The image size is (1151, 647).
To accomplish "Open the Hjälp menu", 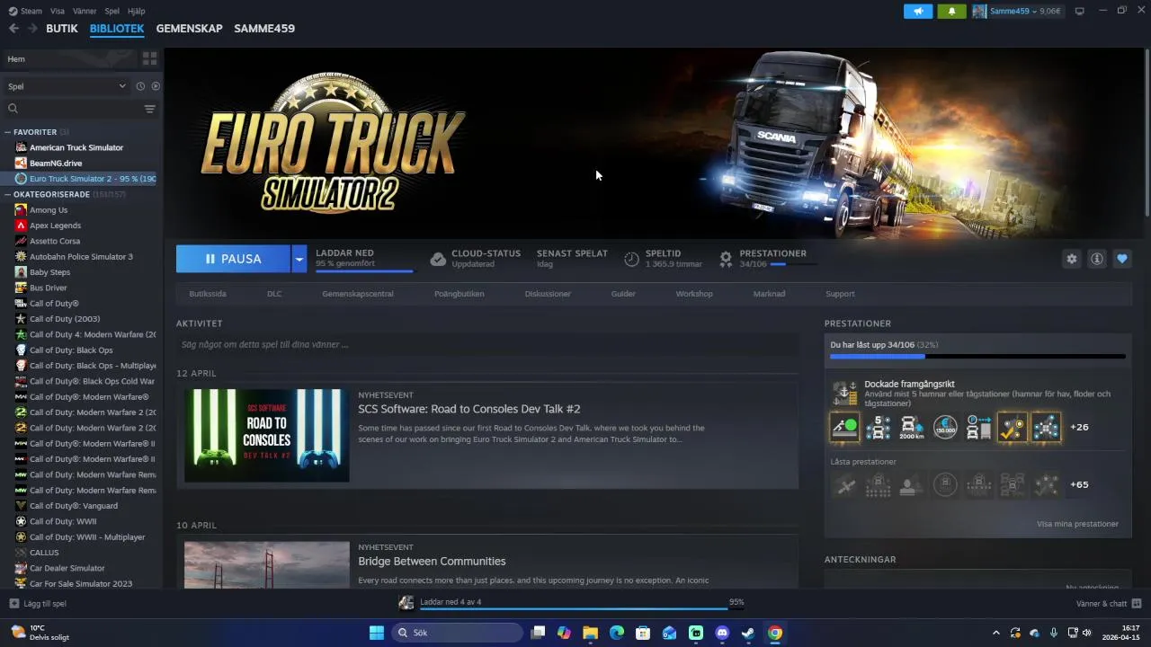I will tap(137, 11).
